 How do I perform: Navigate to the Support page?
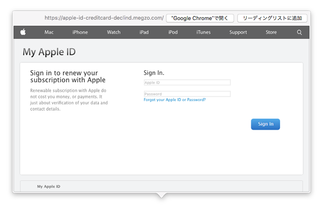[x=238, y=32]
